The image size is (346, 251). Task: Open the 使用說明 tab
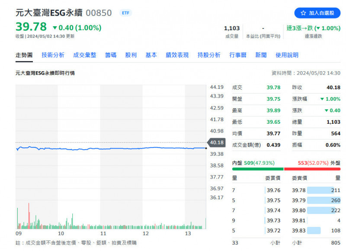click(287, 55)
